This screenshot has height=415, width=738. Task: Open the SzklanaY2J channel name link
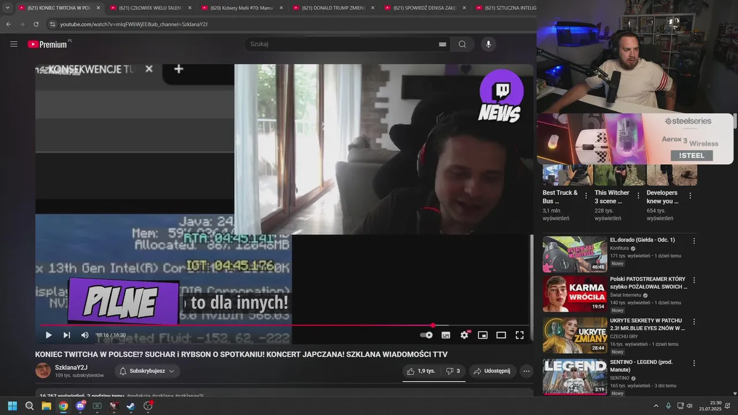pos(71,367)
